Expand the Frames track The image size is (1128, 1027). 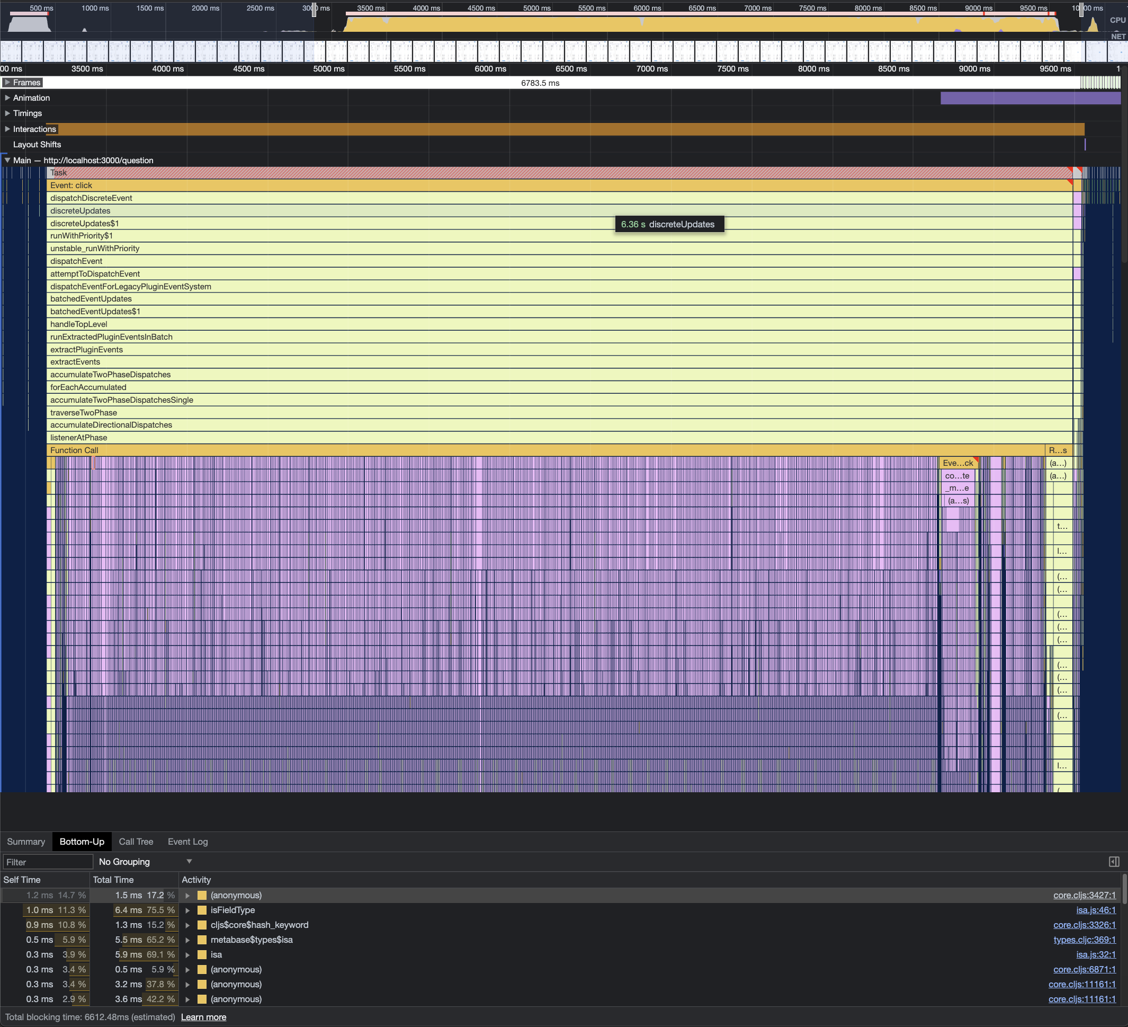click(8, 82)
